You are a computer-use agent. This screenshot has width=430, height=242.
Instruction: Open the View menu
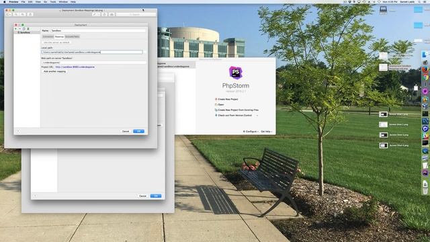tap(38, 1)
